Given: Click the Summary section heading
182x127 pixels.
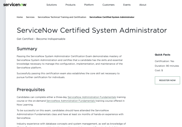Looking at the screenshot, I should click(27, 49).
